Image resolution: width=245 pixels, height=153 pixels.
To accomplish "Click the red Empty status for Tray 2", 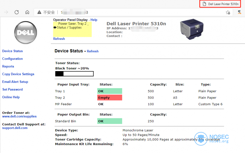I will [x=110, y=98].
